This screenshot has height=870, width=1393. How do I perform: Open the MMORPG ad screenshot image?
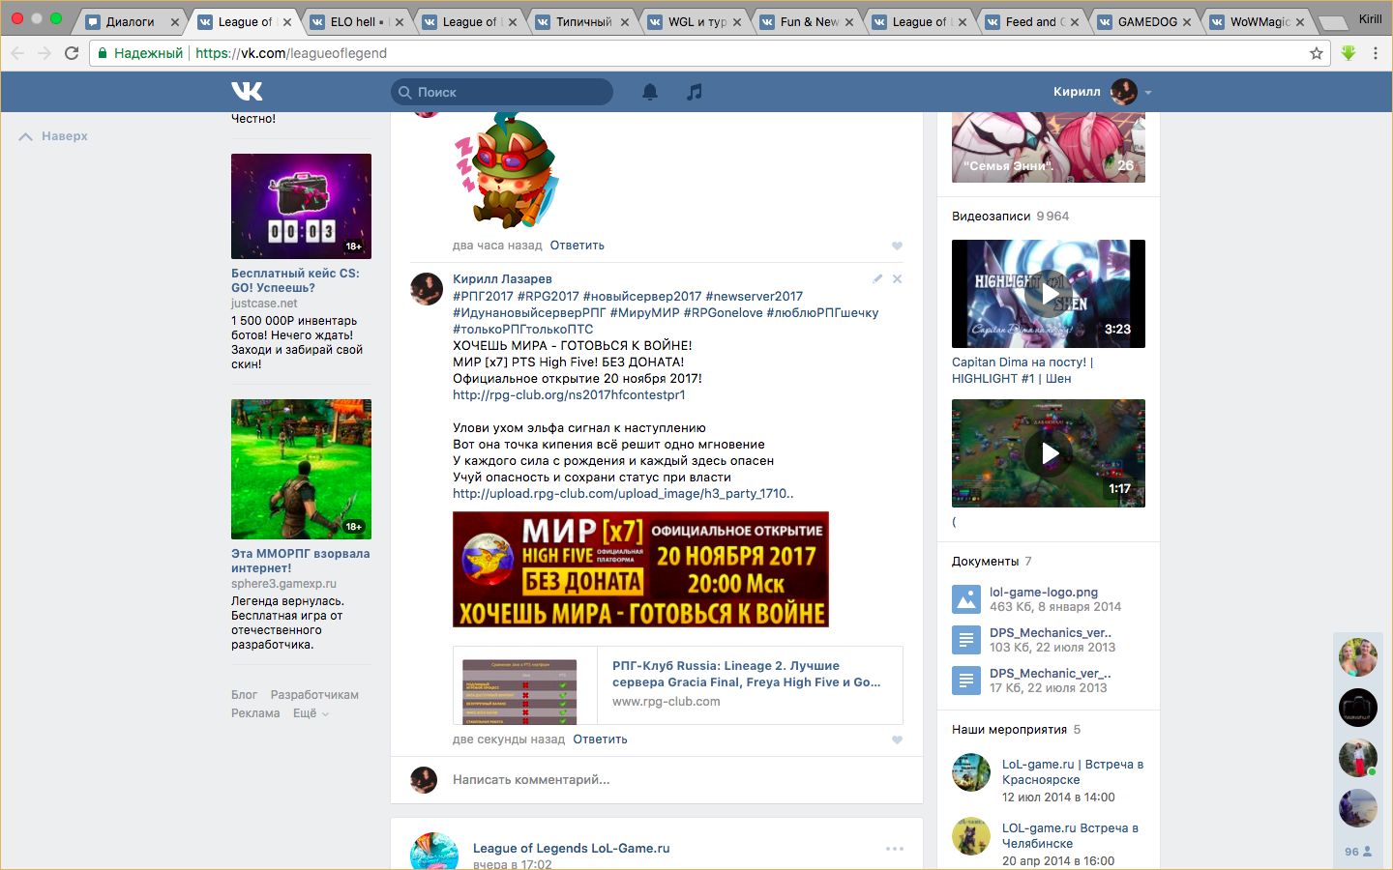301,469
